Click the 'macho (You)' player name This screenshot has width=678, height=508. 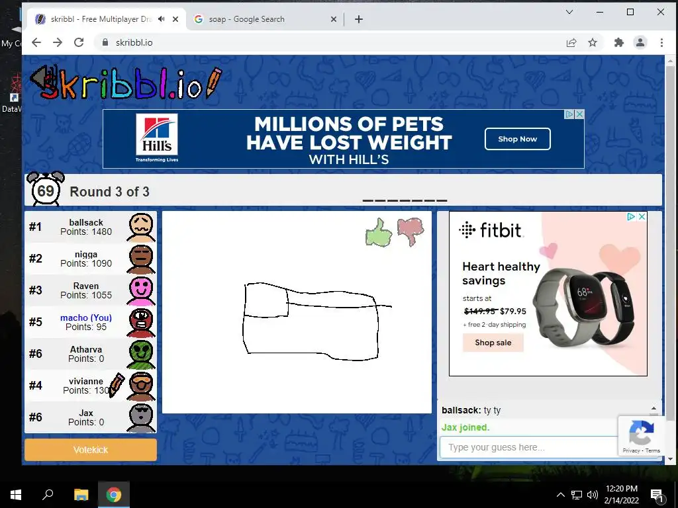point(86,317)
